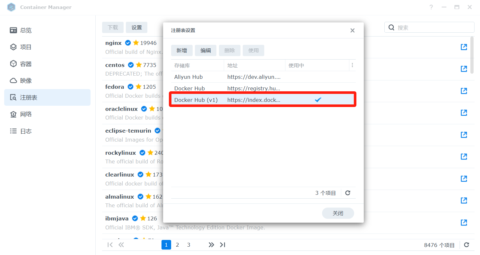Screen dimensions: 480x255
Task: Select the Docker Hub (v1) registry row
Action: (196, 100)
